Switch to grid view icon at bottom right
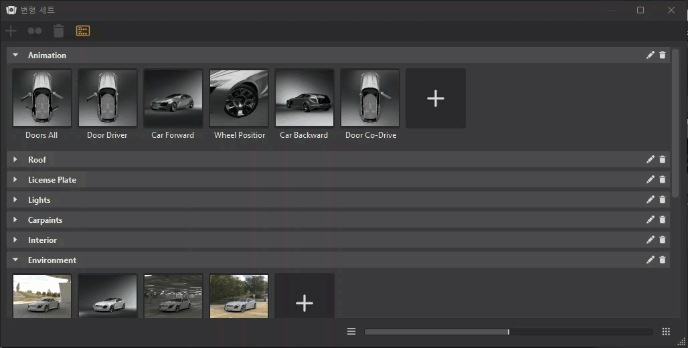Image resolution: width=688 pixels, height=348 pixels. 666,331
